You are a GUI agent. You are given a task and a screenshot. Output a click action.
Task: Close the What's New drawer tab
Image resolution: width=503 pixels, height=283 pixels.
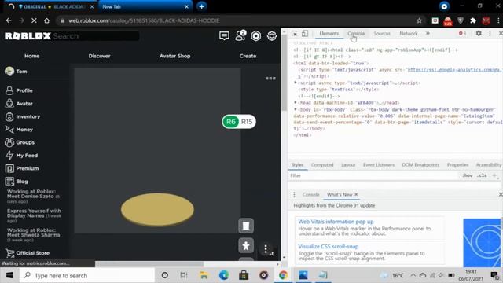pos(356,194)
